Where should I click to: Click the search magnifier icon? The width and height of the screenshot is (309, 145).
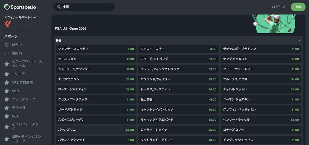59,7
